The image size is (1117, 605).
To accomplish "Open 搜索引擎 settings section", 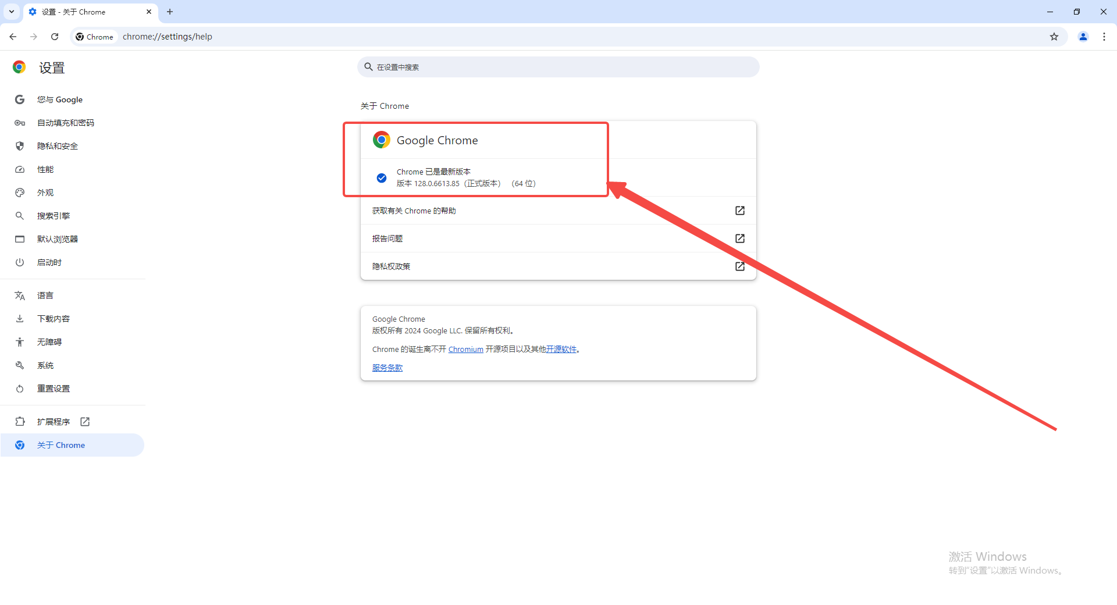I will [x=73, y=216].
